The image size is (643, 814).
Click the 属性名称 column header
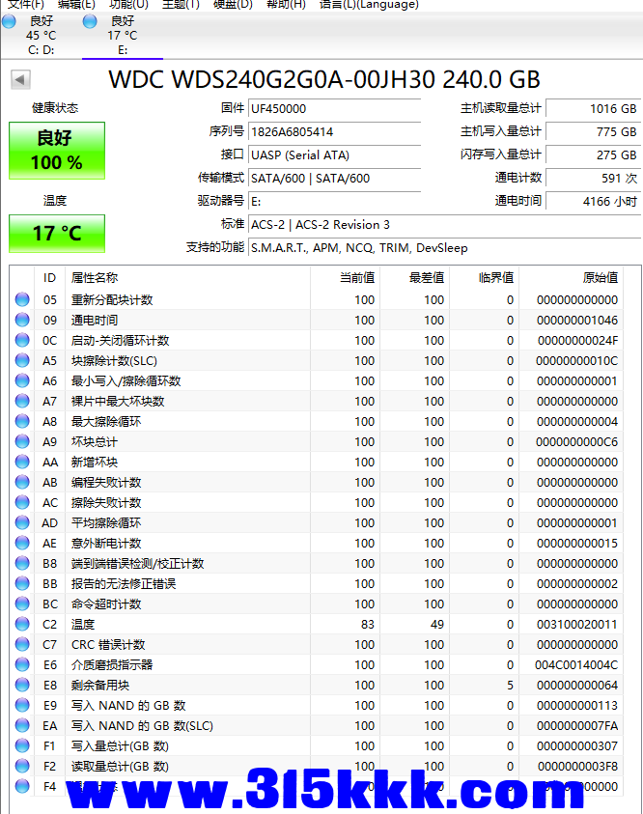click(x=187, y=278)
